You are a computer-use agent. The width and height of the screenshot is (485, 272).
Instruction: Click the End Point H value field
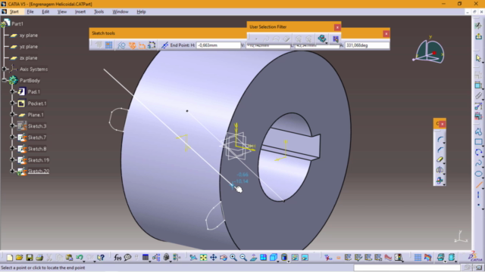(218, 45)
